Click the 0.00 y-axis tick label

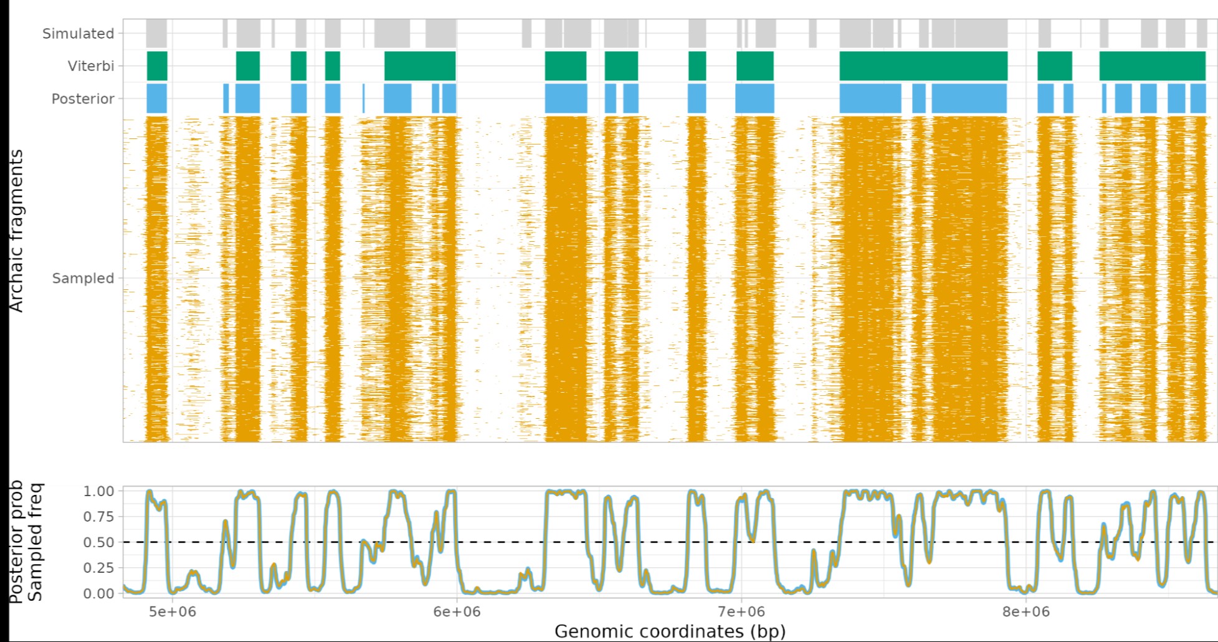click(x=98, y=593)
